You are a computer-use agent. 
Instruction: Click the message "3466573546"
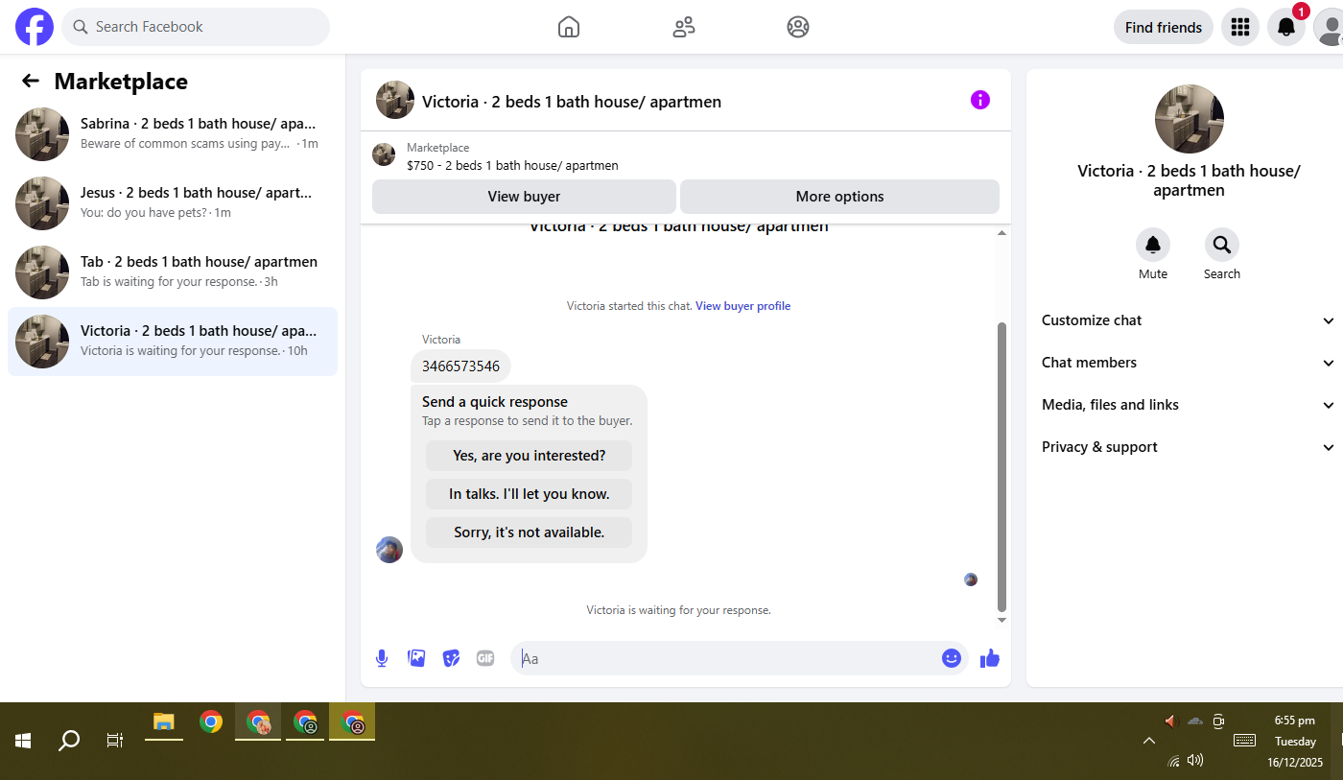point(460,366)
